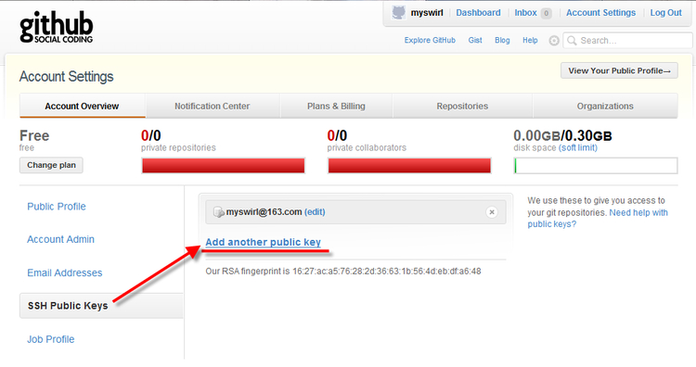Screen dimensions: 696x367
Task: Click the 0.00GB/0.30GB disk usage text
Action: (562, 135)
